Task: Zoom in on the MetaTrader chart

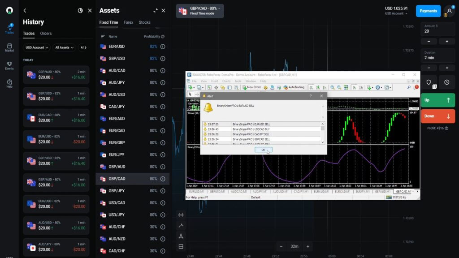Action: 333,87
